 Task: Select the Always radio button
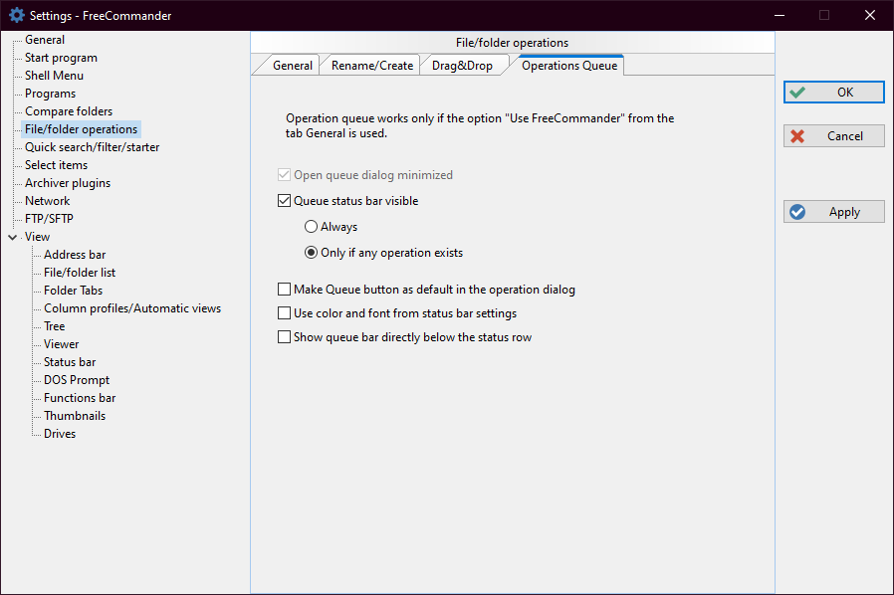point(312,227)
